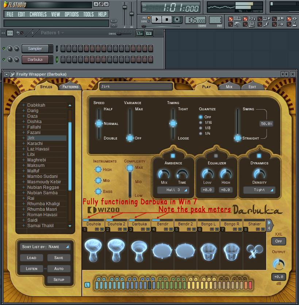Enable the Equalizer section power light
The height and width of the screenshot is (305, 299).
coord(216,156)
